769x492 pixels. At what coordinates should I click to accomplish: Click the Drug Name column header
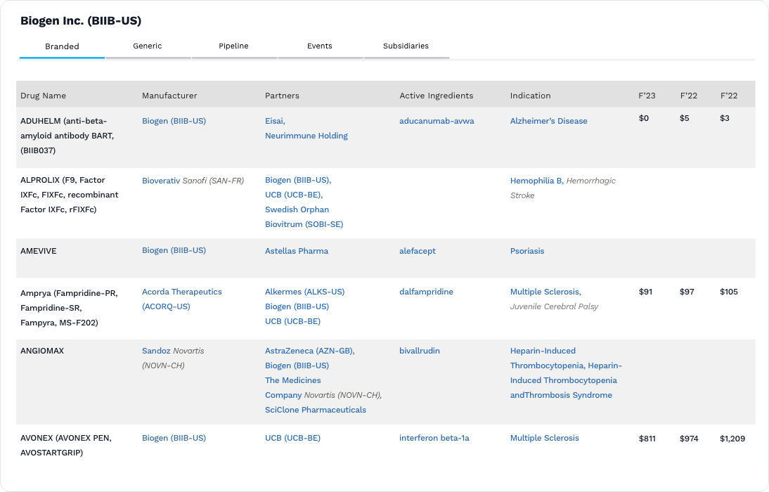tap(43, 96)
